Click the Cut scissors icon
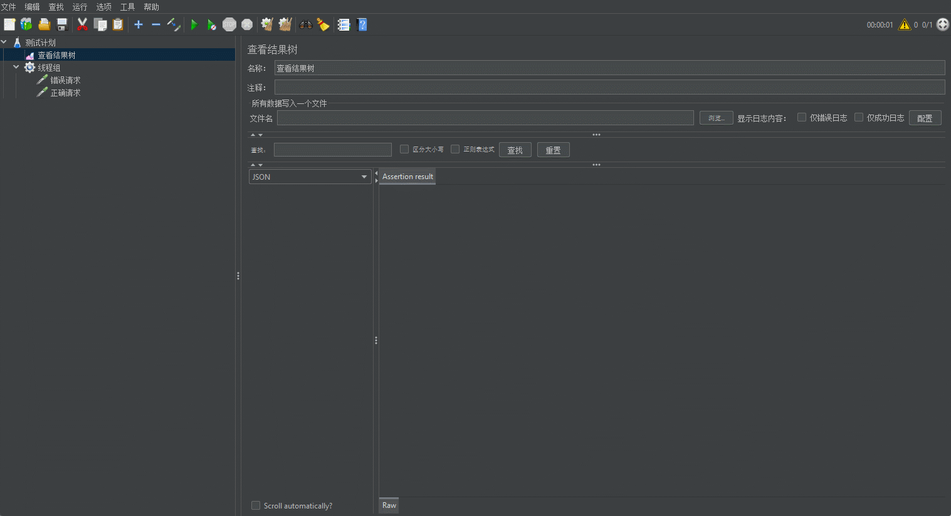 coord(82,24)
